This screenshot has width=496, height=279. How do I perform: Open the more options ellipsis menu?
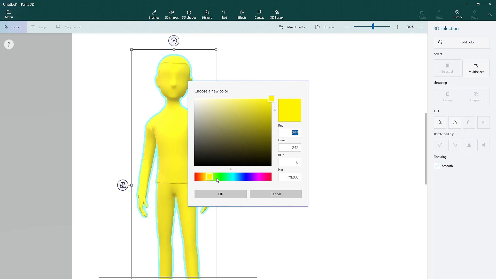click(422, 27)
